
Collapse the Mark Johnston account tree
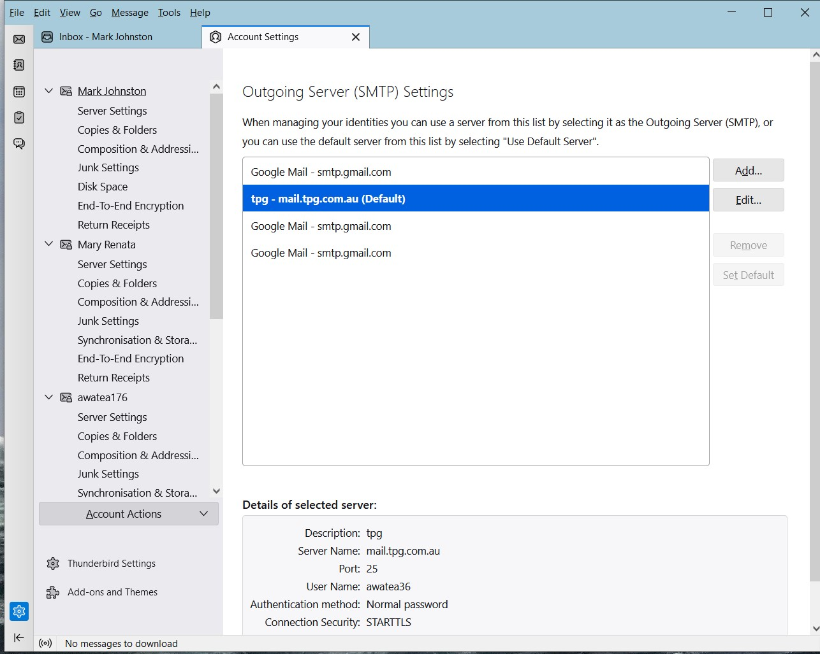pos(49,90)
